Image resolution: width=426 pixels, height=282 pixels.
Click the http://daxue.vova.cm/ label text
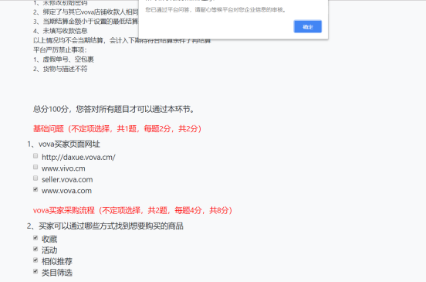click(79, 157)
